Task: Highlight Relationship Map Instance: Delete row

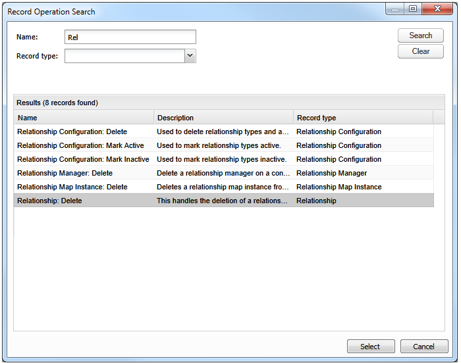Action: click(224, 187)
